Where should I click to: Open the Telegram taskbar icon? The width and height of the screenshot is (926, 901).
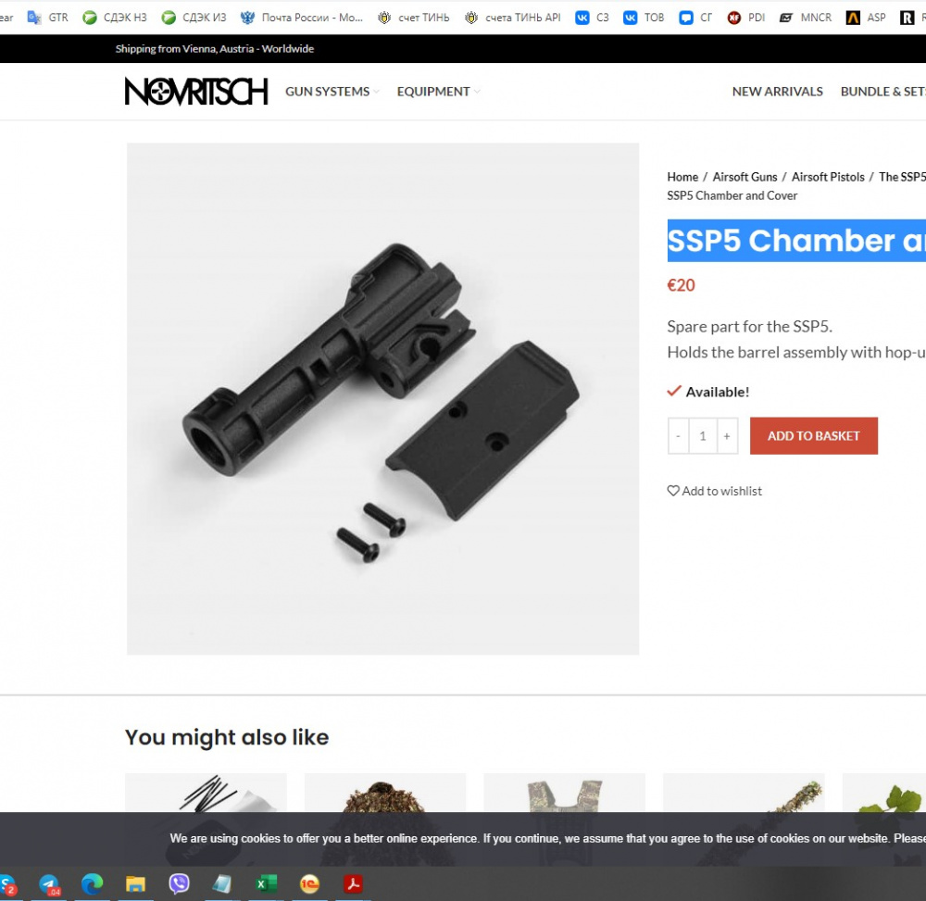50,884
